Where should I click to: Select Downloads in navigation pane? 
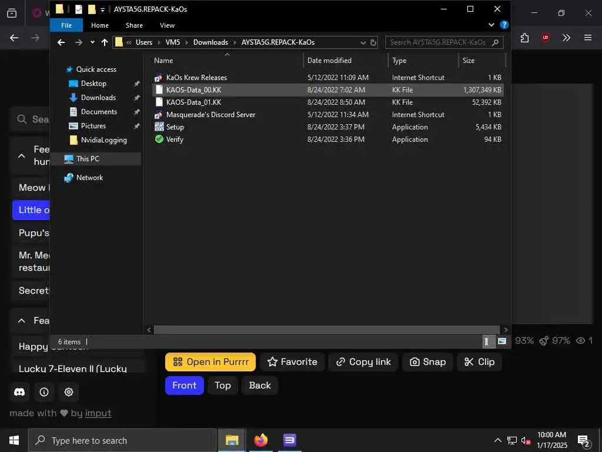tap(98, 98)
